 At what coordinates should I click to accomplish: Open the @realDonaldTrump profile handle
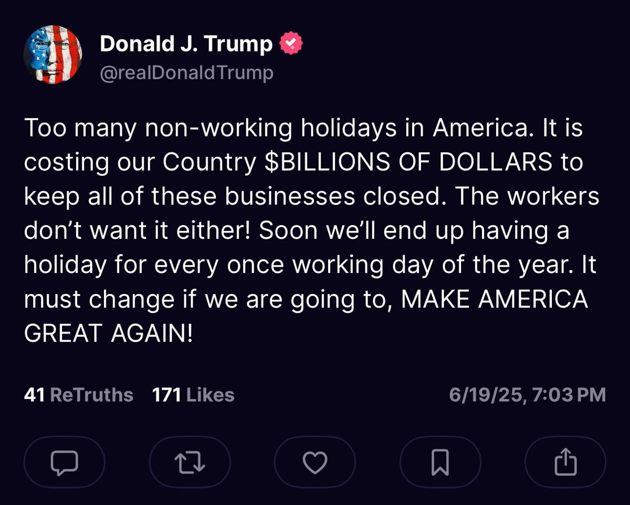coord(186,72)
